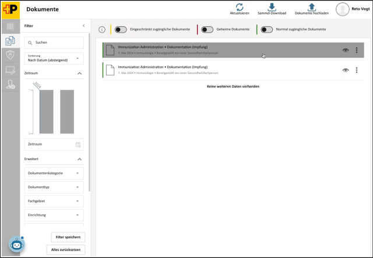Select second Immunization Administration document title
373x258 pixels.
click(x=163, y=67)
